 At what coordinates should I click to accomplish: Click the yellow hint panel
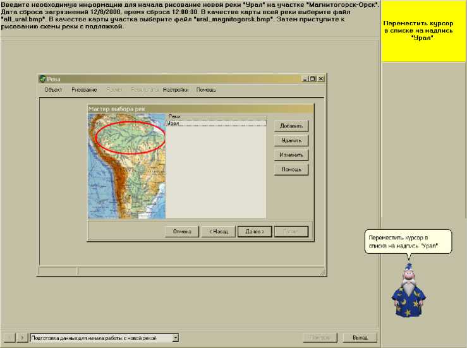coord(423,31)
